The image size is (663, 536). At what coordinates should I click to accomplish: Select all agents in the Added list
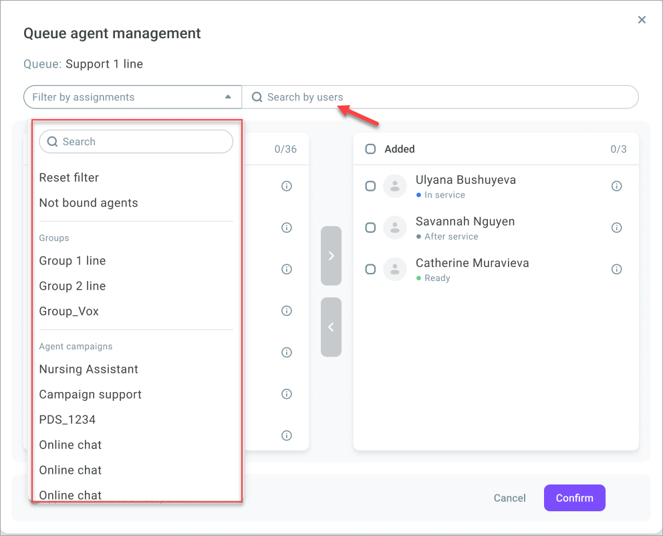tap(370, 149)
